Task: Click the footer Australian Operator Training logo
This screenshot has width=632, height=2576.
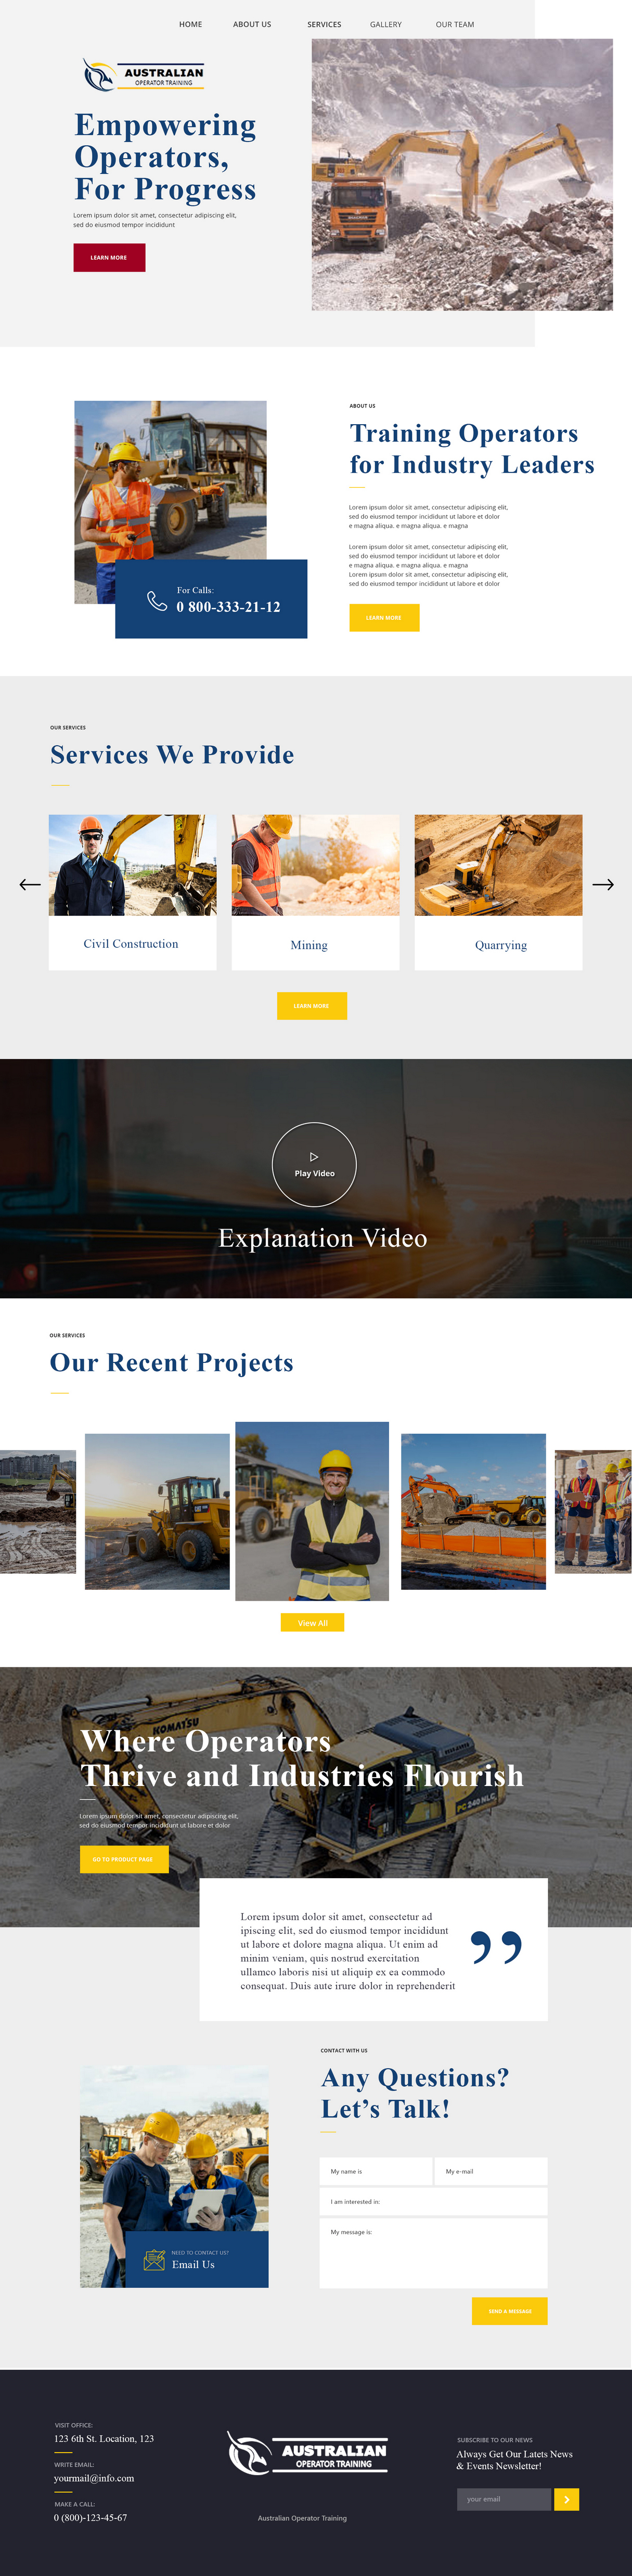Action: click(x=307, y=2453)
